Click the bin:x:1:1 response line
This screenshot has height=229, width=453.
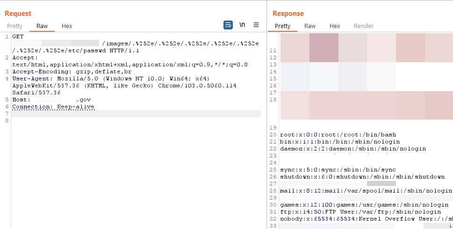[340, 142]
